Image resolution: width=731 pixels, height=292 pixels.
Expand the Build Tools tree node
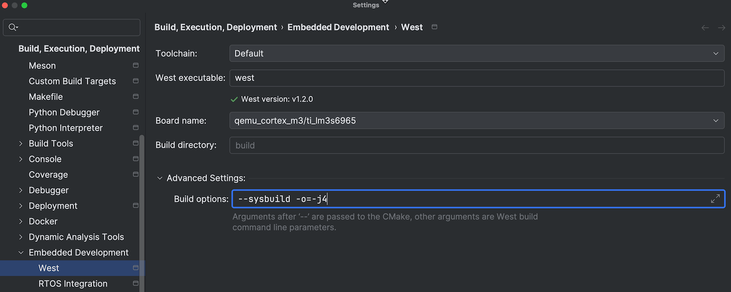(20, 144)
